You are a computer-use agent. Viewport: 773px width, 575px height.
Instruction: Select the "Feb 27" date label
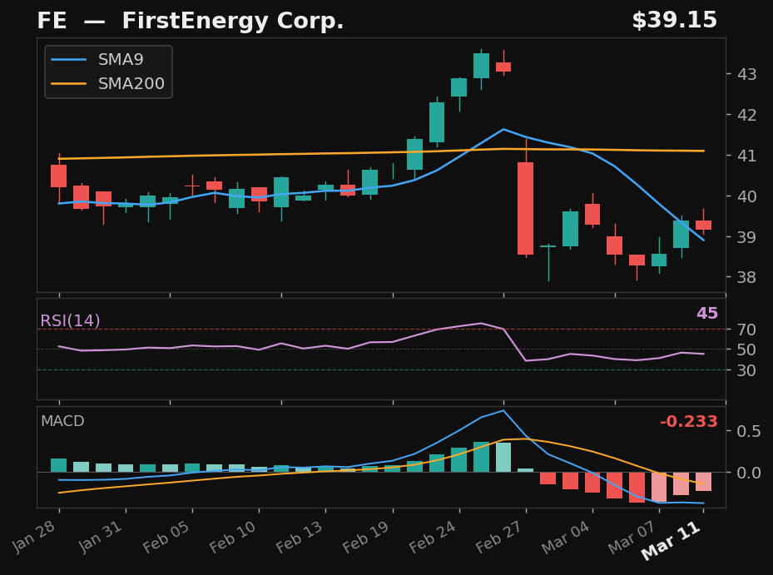499,537
